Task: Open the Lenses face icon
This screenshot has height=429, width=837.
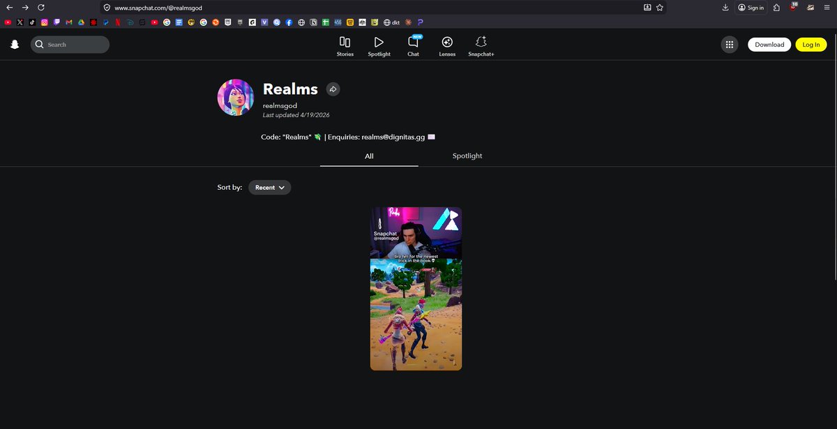Action: point(446,42)
